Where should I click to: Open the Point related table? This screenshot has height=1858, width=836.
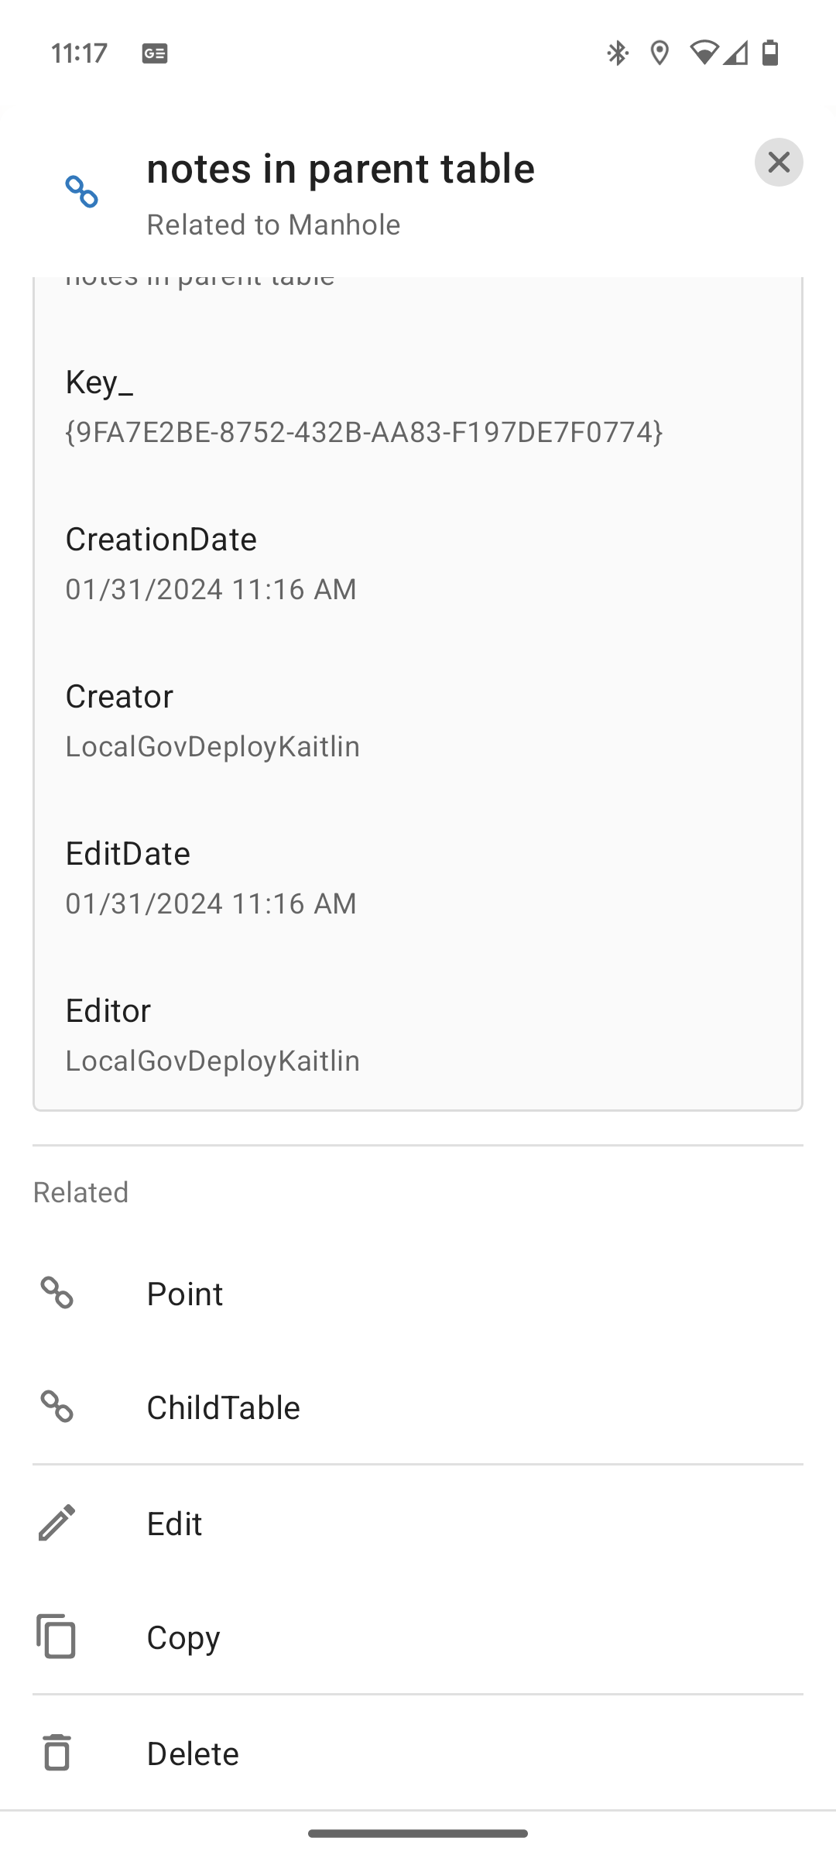coord(183,1293)
